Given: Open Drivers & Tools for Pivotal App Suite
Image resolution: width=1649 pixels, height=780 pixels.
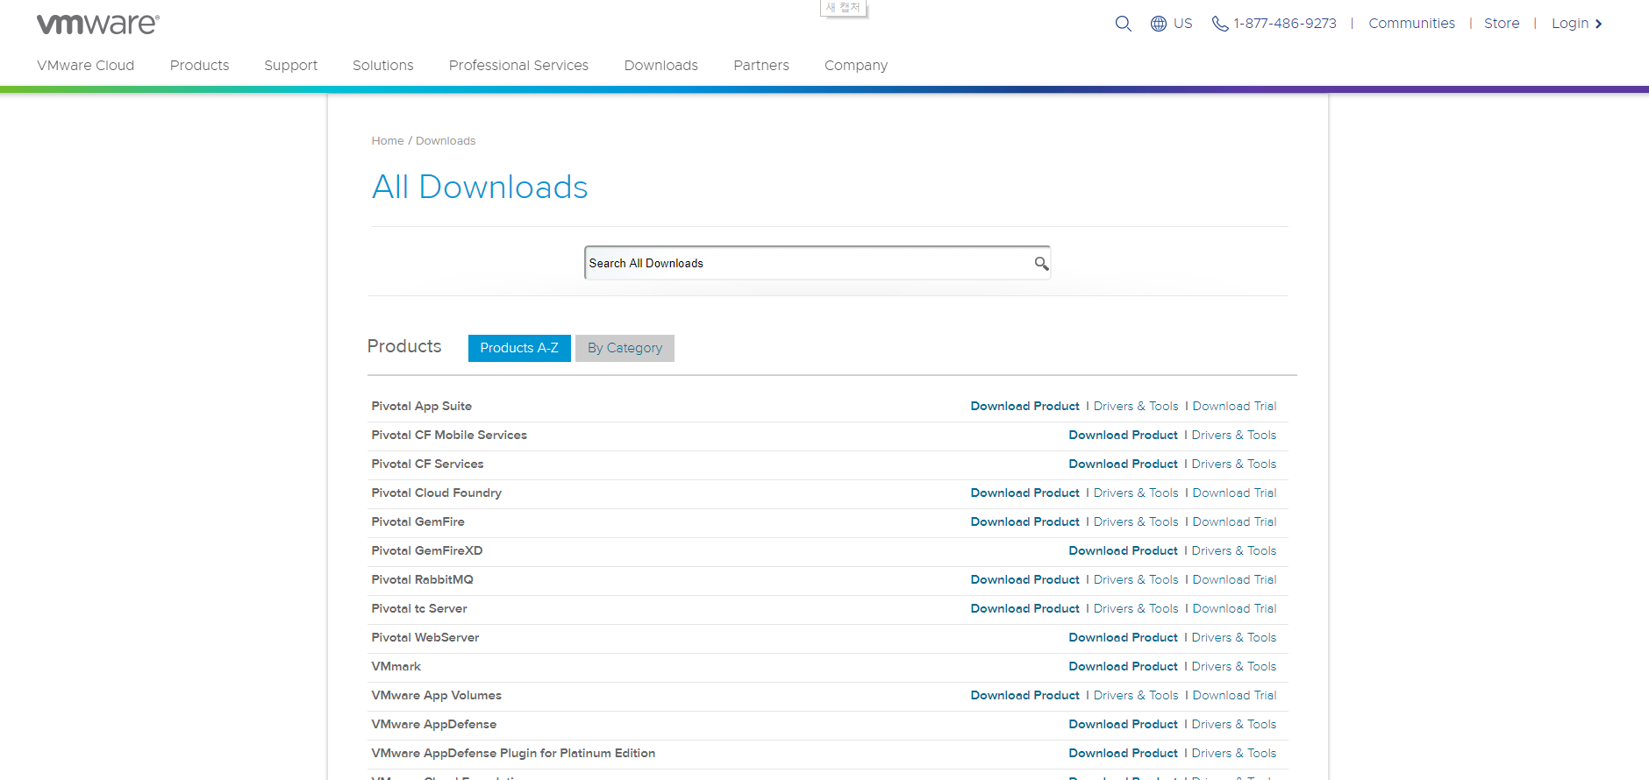Looking at the screenshot, I should [1136, 406].
